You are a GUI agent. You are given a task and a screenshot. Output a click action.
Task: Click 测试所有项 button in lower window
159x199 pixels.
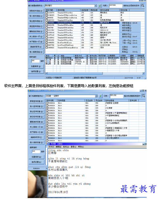click(36, 137)
